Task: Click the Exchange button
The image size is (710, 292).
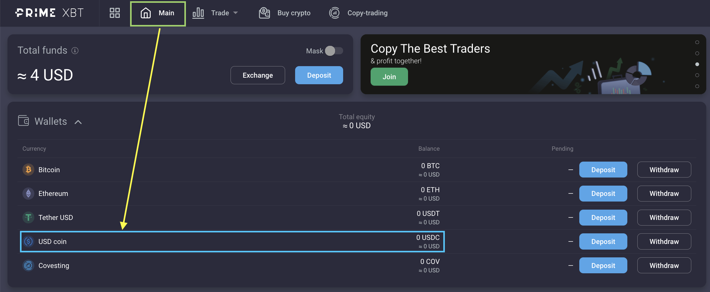Action: point(257,75)
